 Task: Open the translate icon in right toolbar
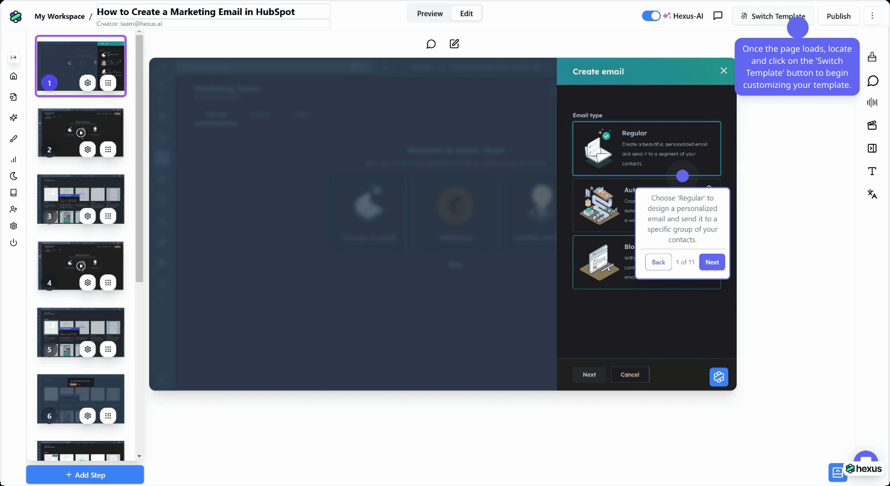tap(872, 194)
